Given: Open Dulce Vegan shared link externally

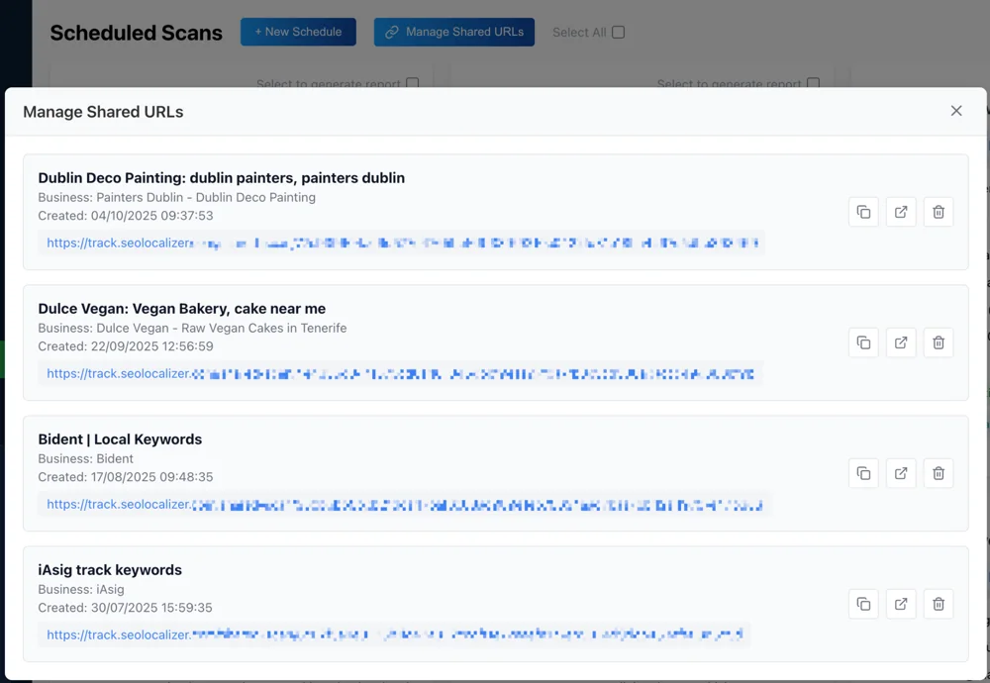Looking at the screenshot, I should click(901, 342).
